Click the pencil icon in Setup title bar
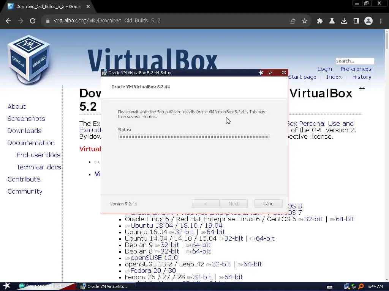 point(270,73)
